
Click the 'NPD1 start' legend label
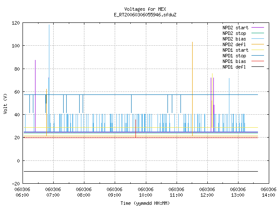235,50
